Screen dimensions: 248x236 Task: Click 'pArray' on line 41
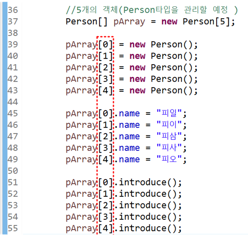point(81,68)
